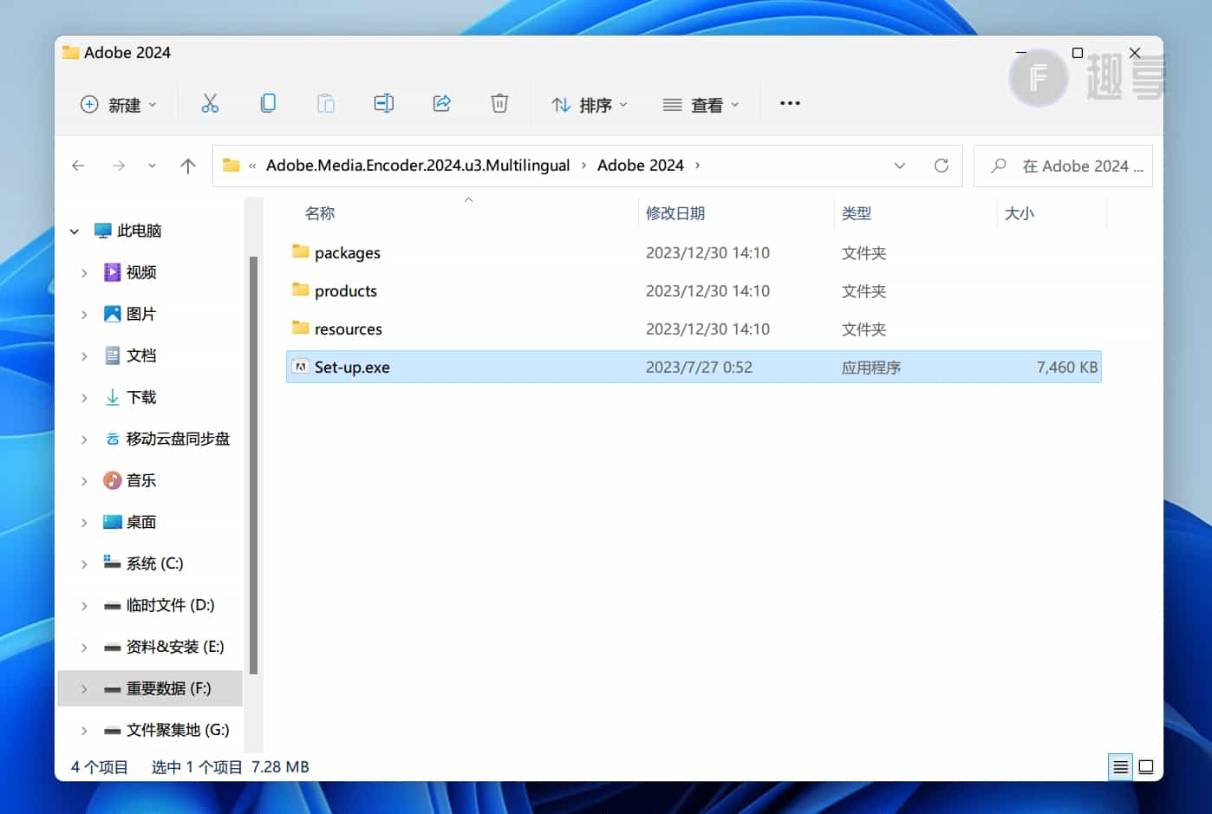Sort by 类型 column header
Image resolution: width=1212 pixels, height=814 pixels.
pyautogui.click(x=857, y=213)
